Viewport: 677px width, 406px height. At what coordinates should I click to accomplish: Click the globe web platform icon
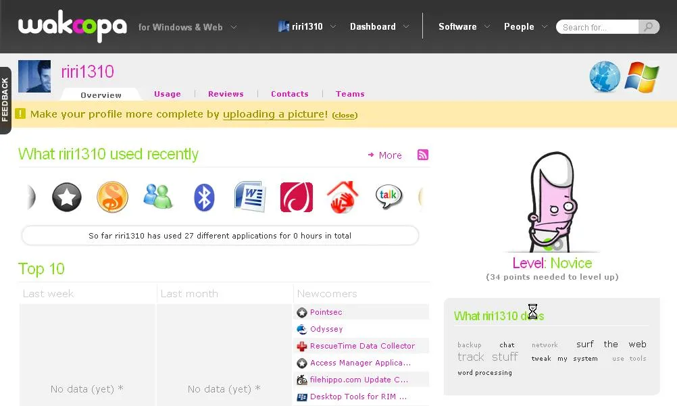tap(605, 77)
